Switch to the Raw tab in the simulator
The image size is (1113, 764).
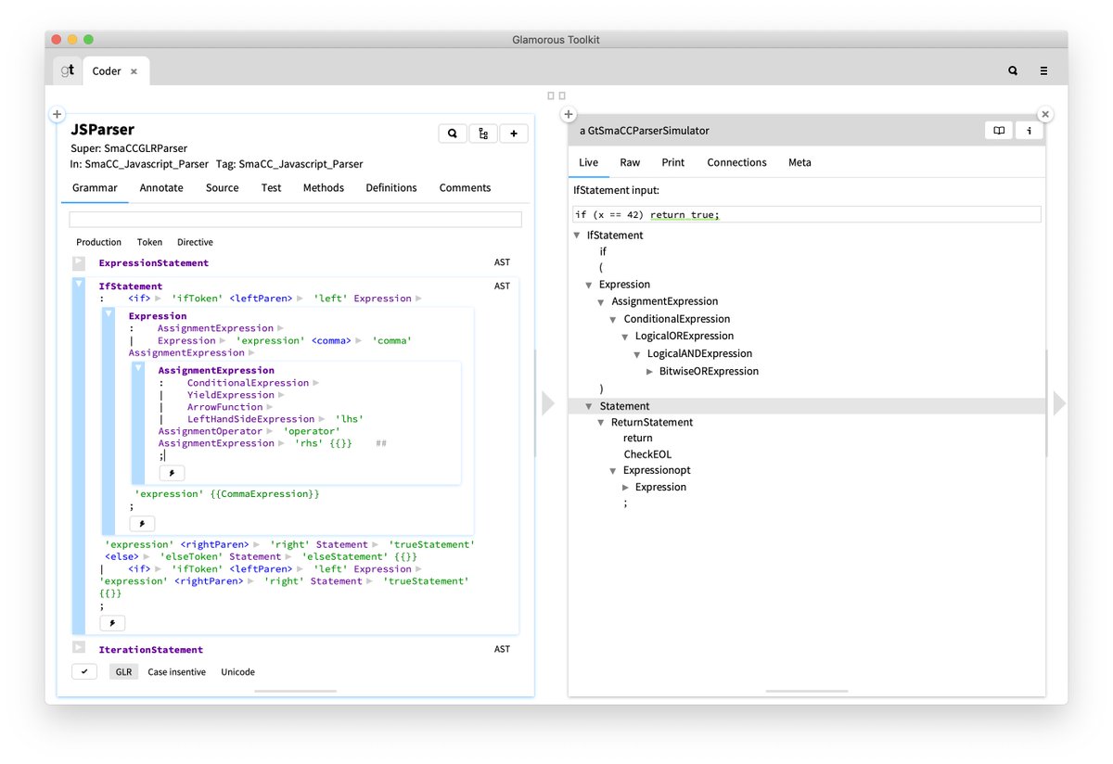point(630,162)
